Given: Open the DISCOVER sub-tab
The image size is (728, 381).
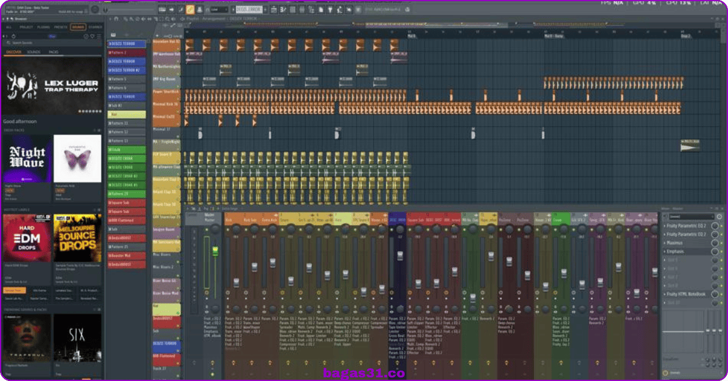Looking at the screenshot, I should (13, 52).
